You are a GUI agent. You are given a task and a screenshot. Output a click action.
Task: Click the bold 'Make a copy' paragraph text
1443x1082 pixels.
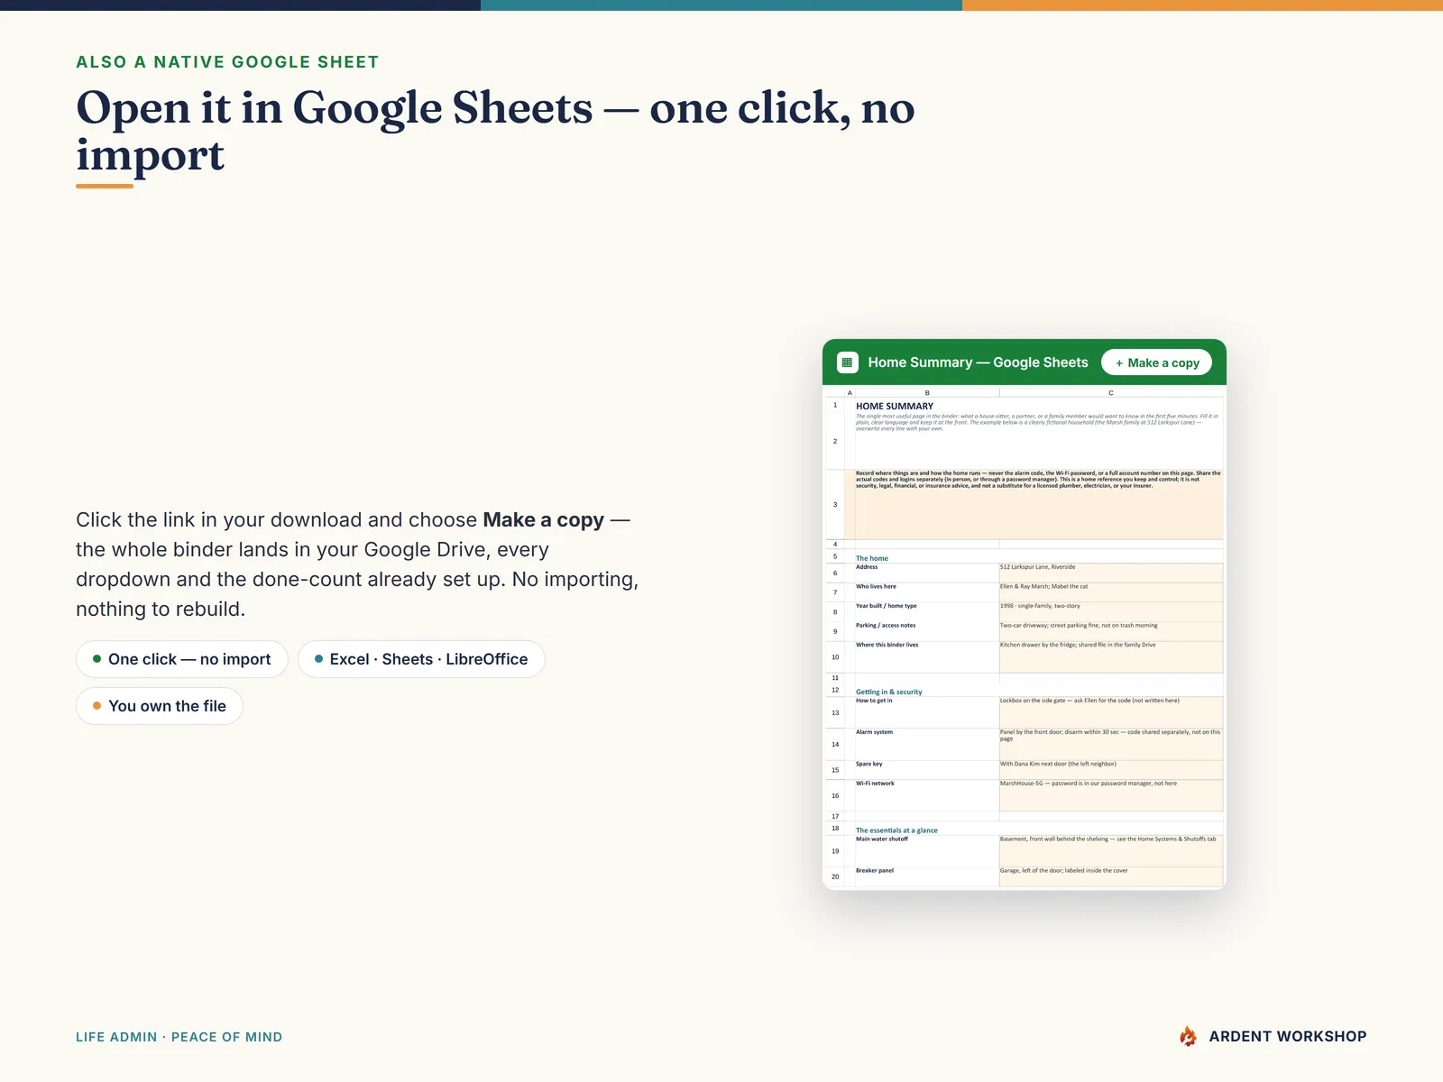tap(543, 520)
